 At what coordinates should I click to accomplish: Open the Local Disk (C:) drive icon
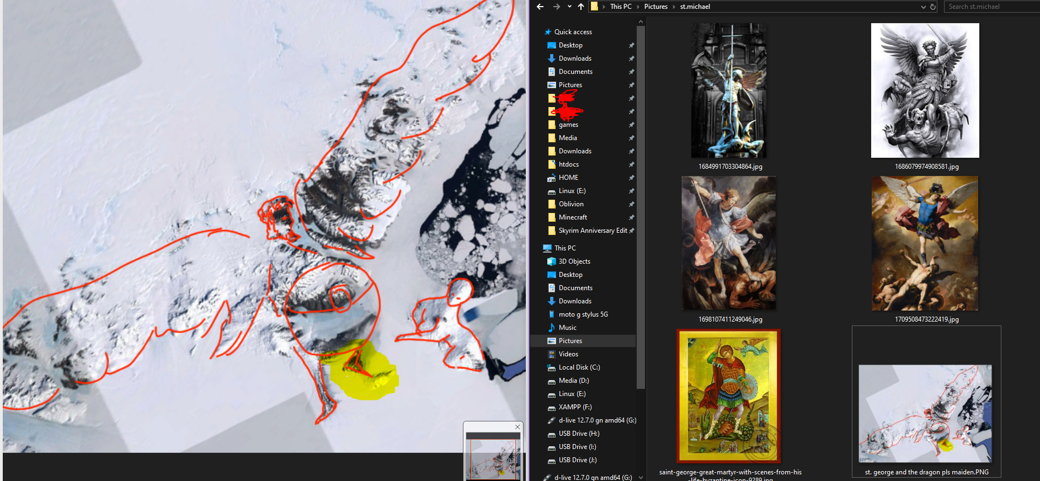(x=552, y=367)
